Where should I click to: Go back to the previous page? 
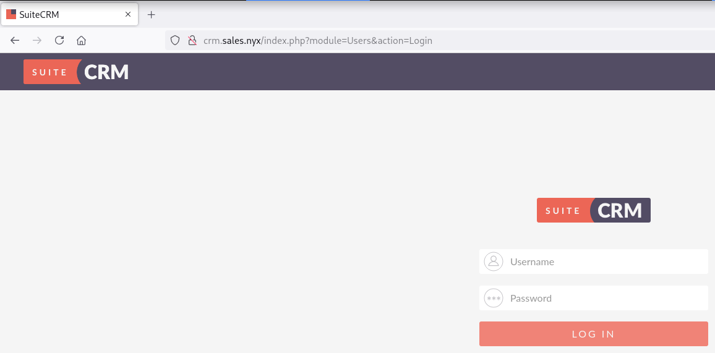(15, 41)
